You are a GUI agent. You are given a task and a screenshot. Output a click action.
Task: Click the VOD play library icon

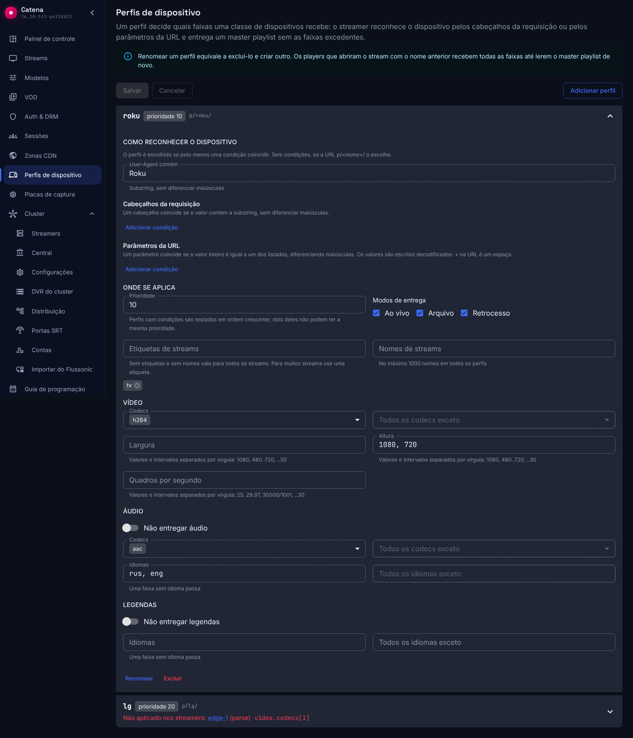[x=13, y=97]
